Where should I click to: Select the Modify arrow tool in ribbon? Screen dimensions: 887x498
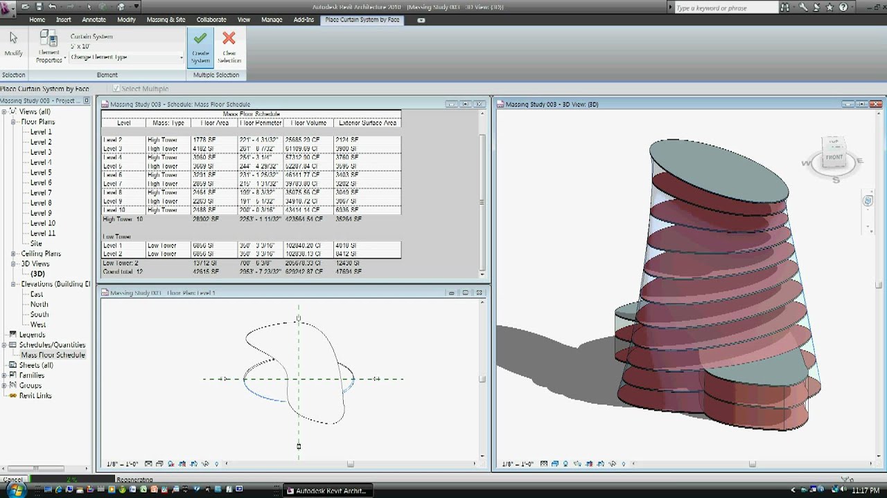coord(13,44)
